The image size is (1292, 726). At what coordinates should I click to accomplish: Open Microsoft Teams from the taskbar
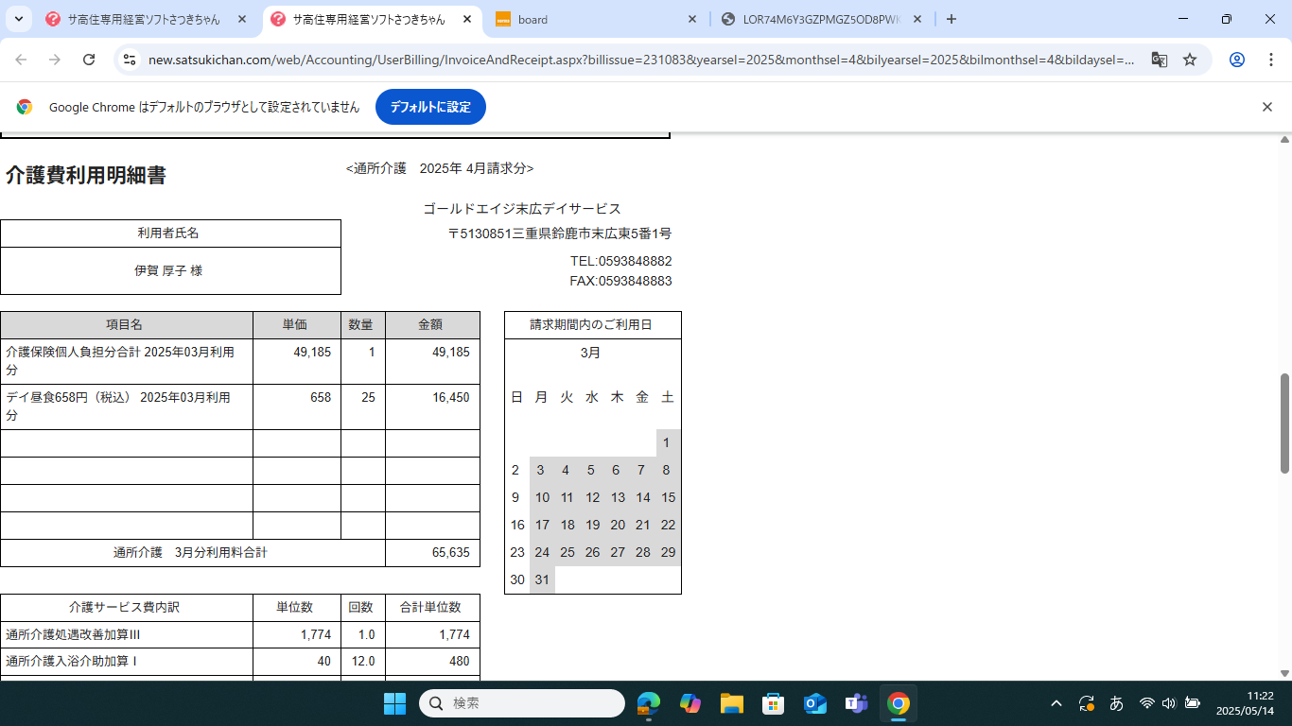click(856, 703)
